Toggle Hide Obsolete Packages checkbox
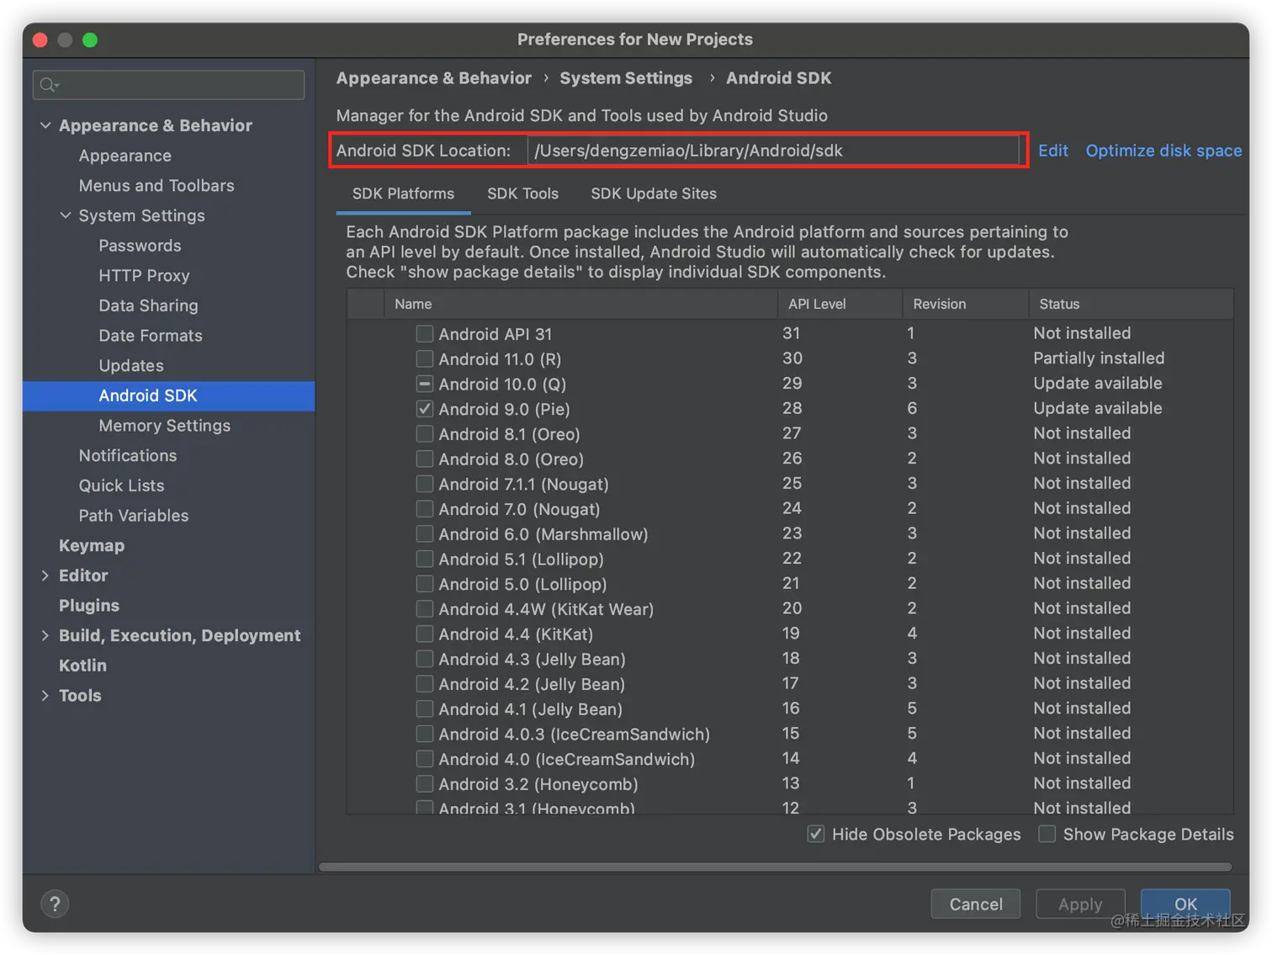This screenshot has width=1272, height=955. coord(815,834)
